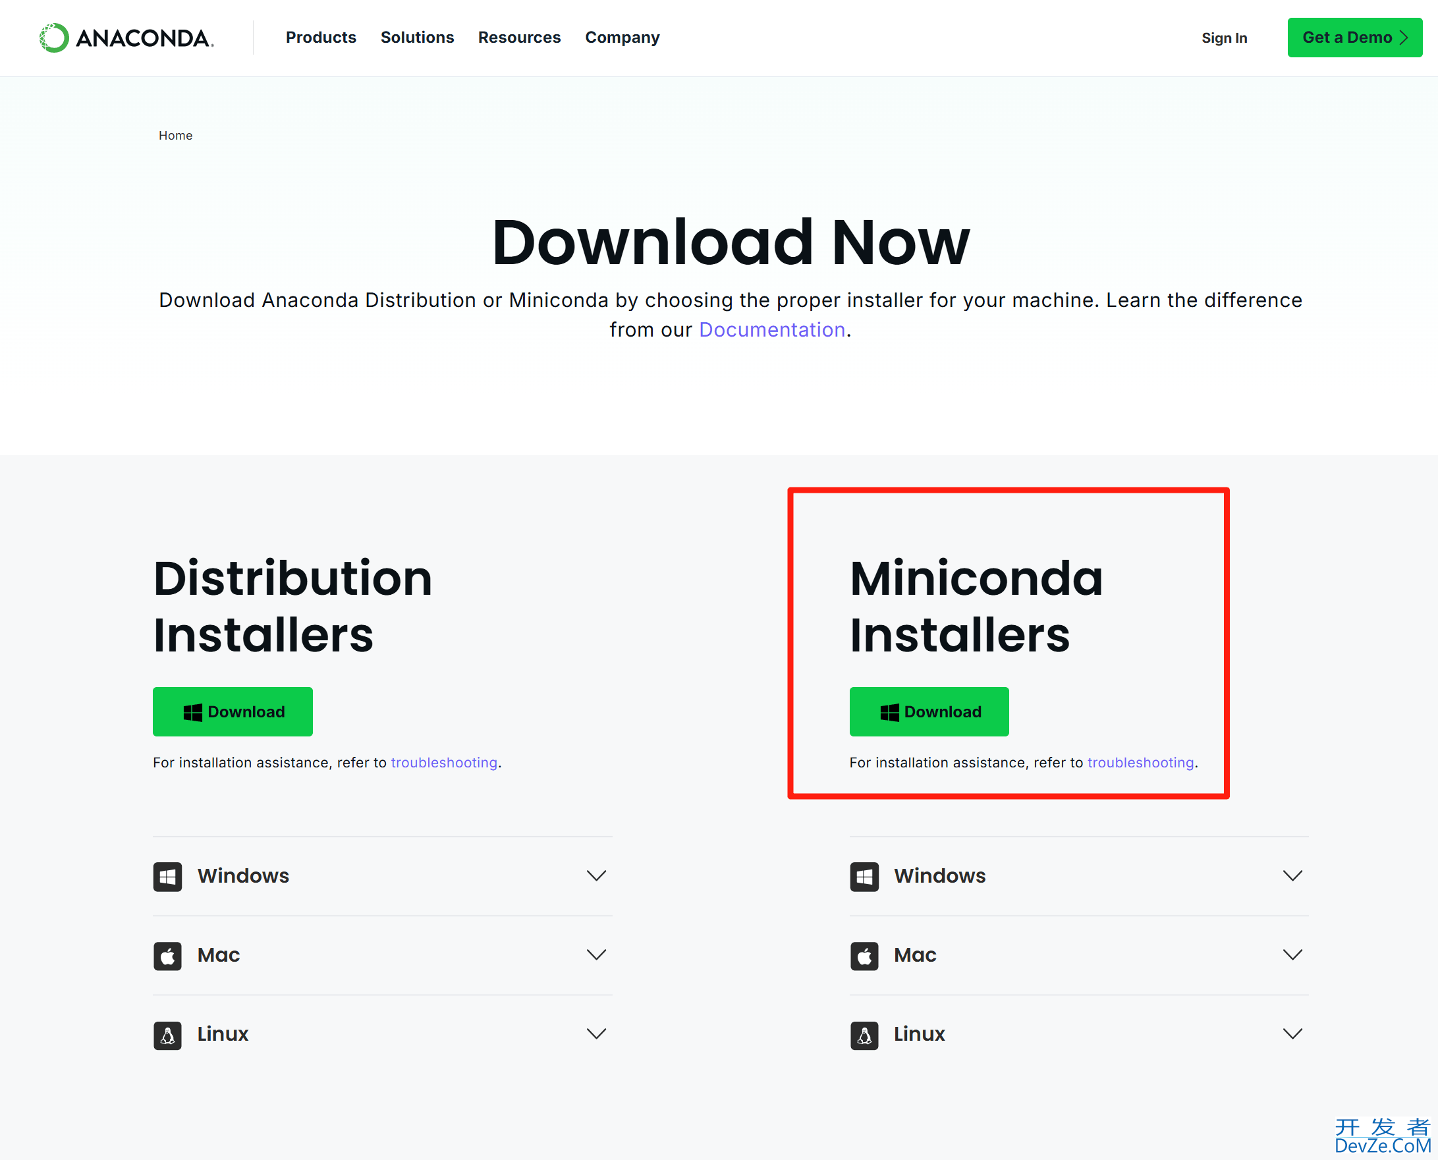This screenshot has width=1438, height=1160.
Task: Expand Distribution Mac chevron
Action: tap(596, 955)
